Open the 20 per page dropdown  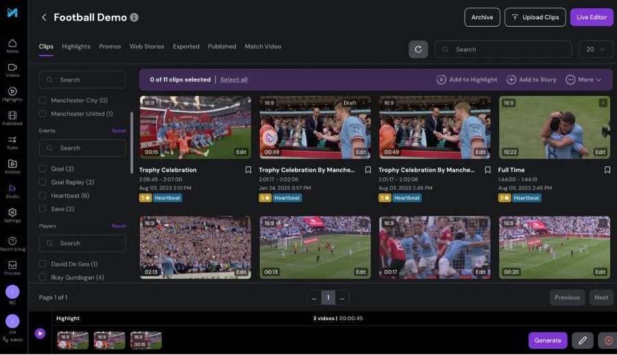596,49
